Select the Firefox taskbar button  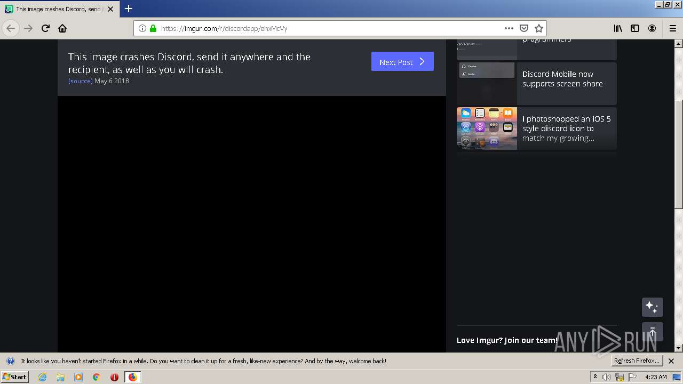point(132,377)
